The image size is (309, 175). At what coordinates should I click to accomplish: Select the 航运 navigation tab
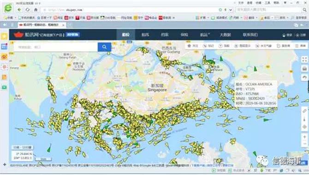coord(205,35)
